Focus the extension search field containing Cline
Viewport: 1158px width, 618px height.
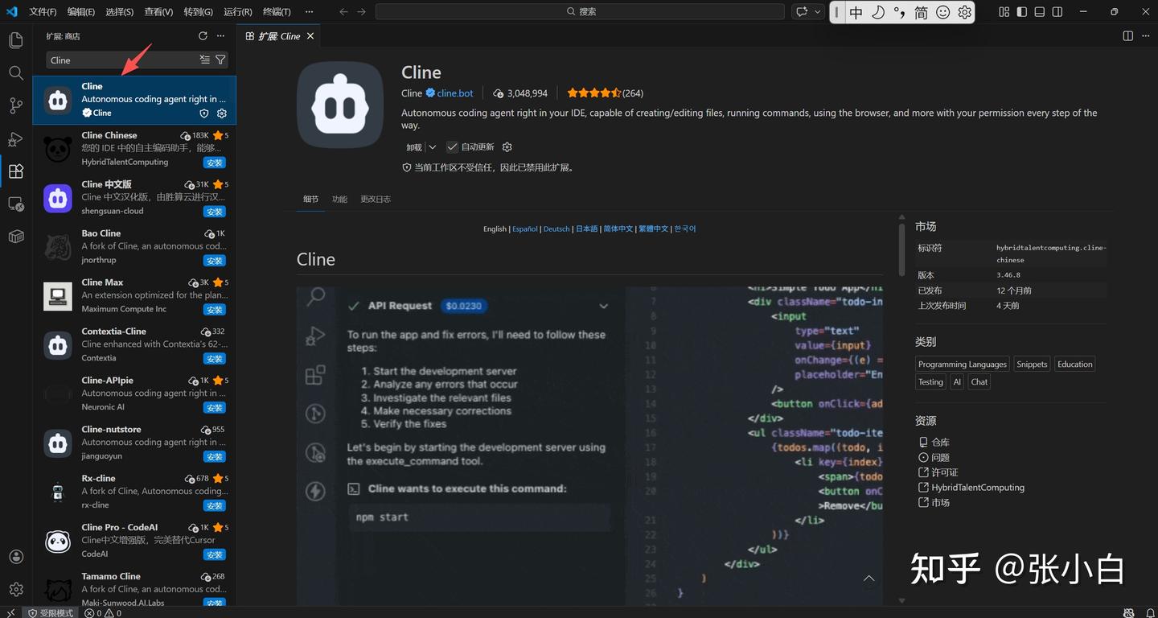point(122,60)
